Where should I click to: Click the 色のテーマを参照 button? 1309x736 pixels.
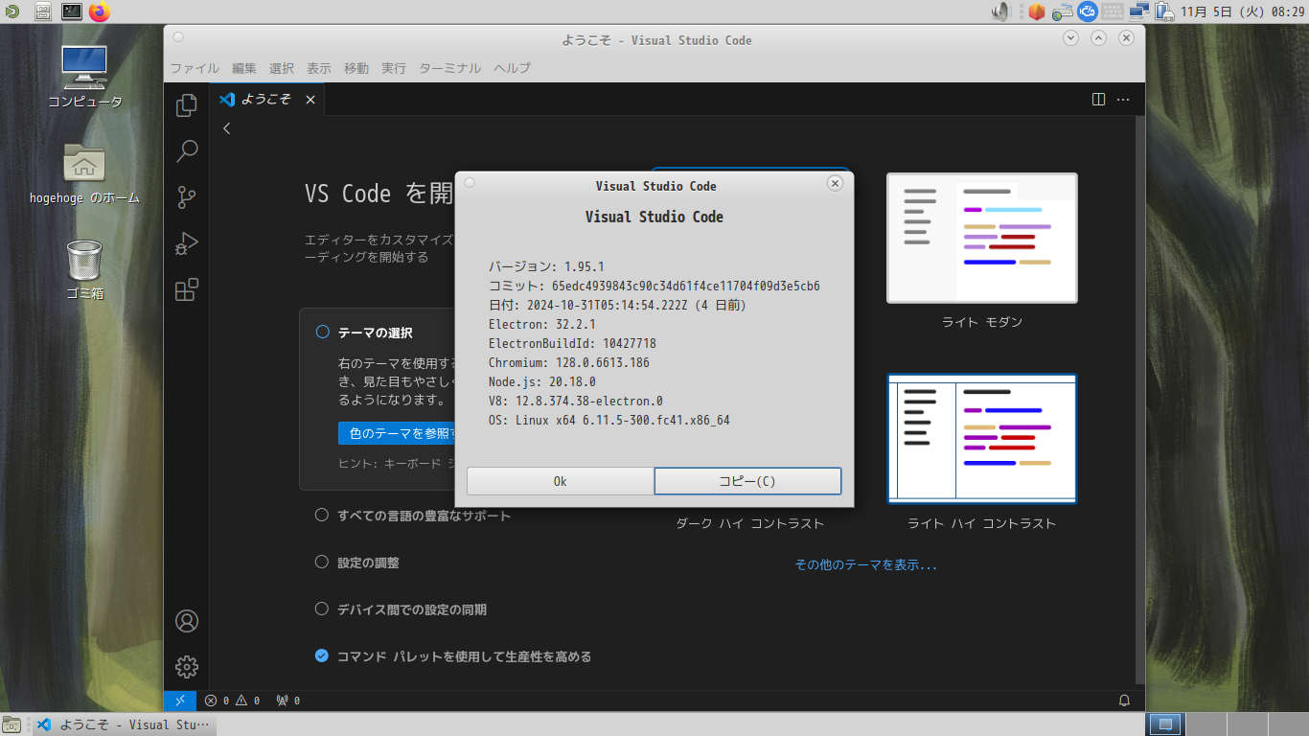(x=397, y=433)
